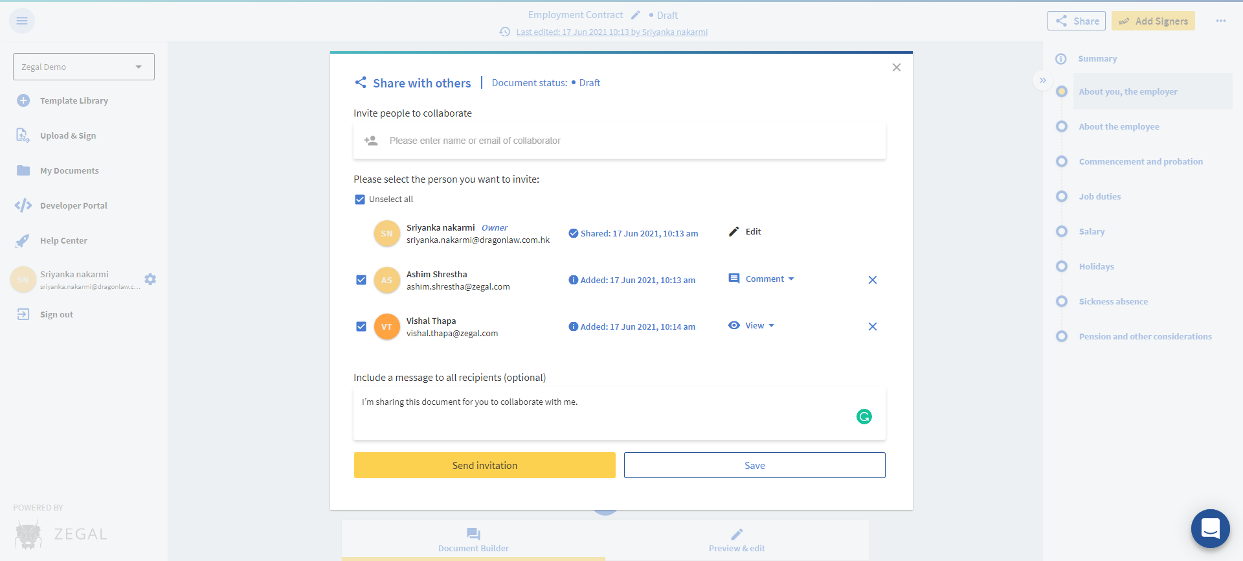
Task: Click the My Documents folder icon
Action: pos(23,170)
